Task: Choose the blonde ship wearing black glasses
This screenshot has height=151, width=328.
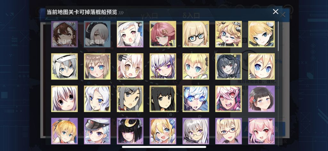Action: click(x=196, y=34)
